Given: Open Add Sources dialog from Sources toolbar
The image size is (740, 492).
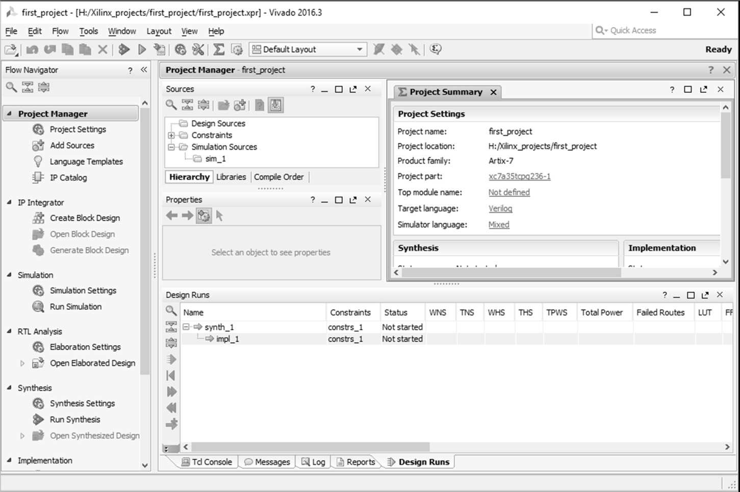Looking at the screenshot, I should pos(240,105).
